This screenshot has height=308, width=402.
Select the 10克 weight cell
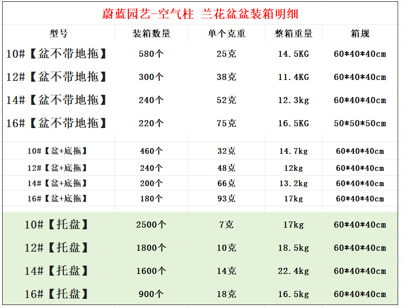tap(227, 248)
